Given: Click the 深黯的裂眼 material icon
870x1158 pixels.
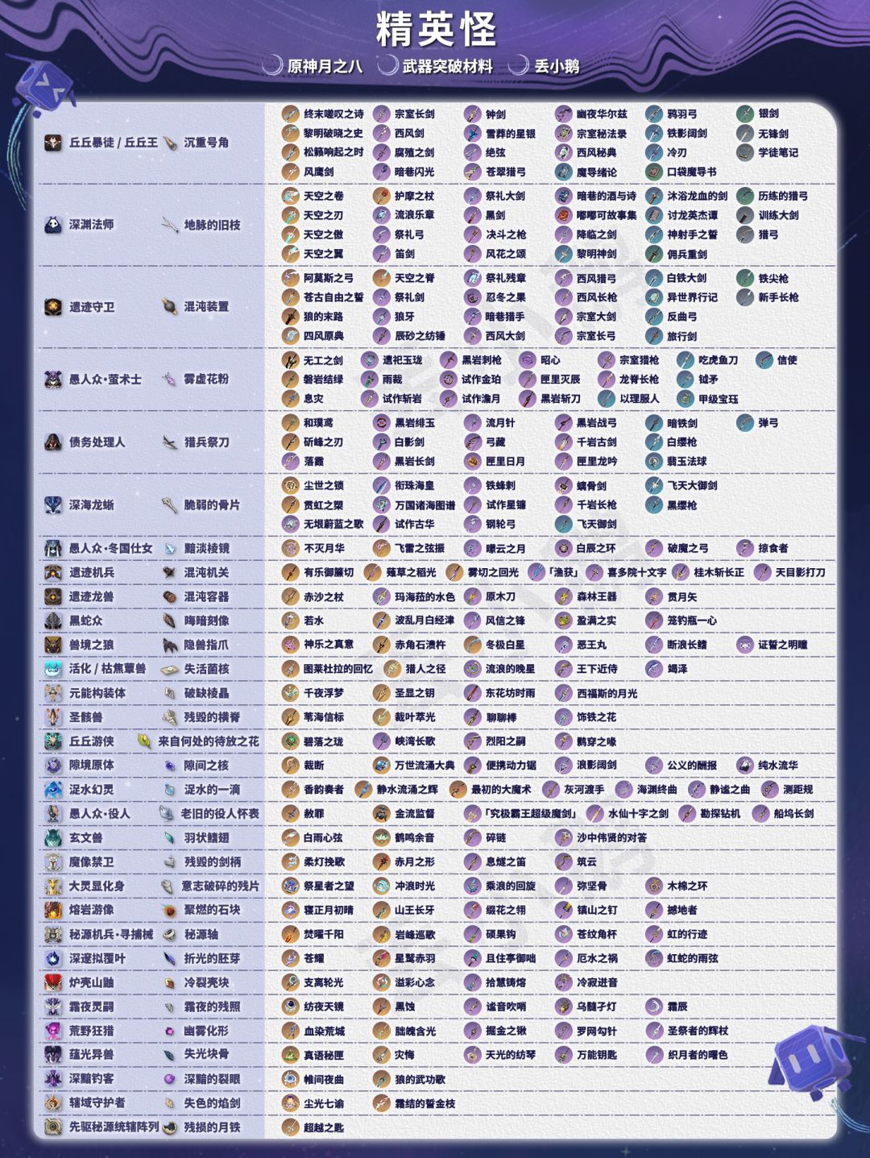Looking at the screenshot, I should 170,1078.
